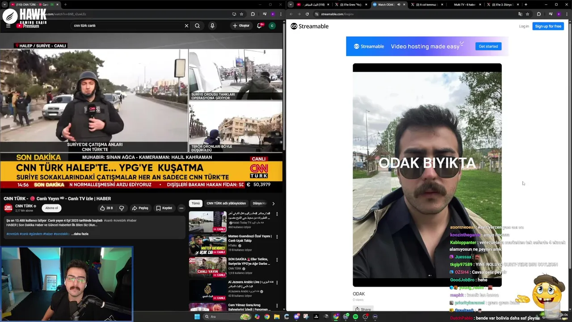Open new tab in right browser
Viewport: 572px width, 322px height.
point(526,4)
